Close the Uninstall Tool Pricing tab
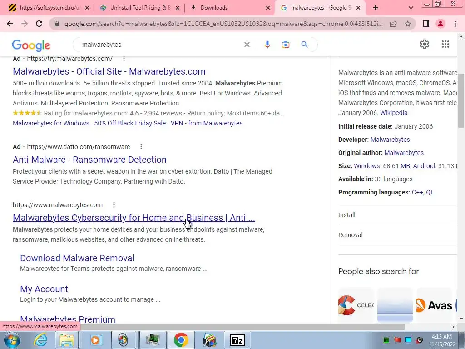The width and height of the screenshot is (465, 349). [x=178, y=8]
